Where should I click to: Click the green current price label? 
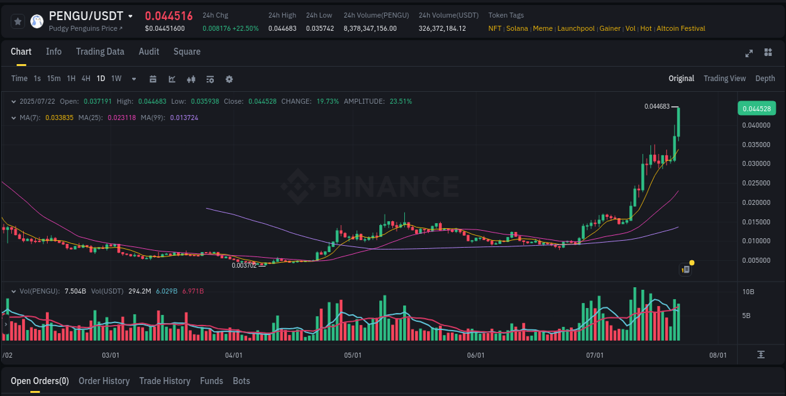click(x=757, y=108)
